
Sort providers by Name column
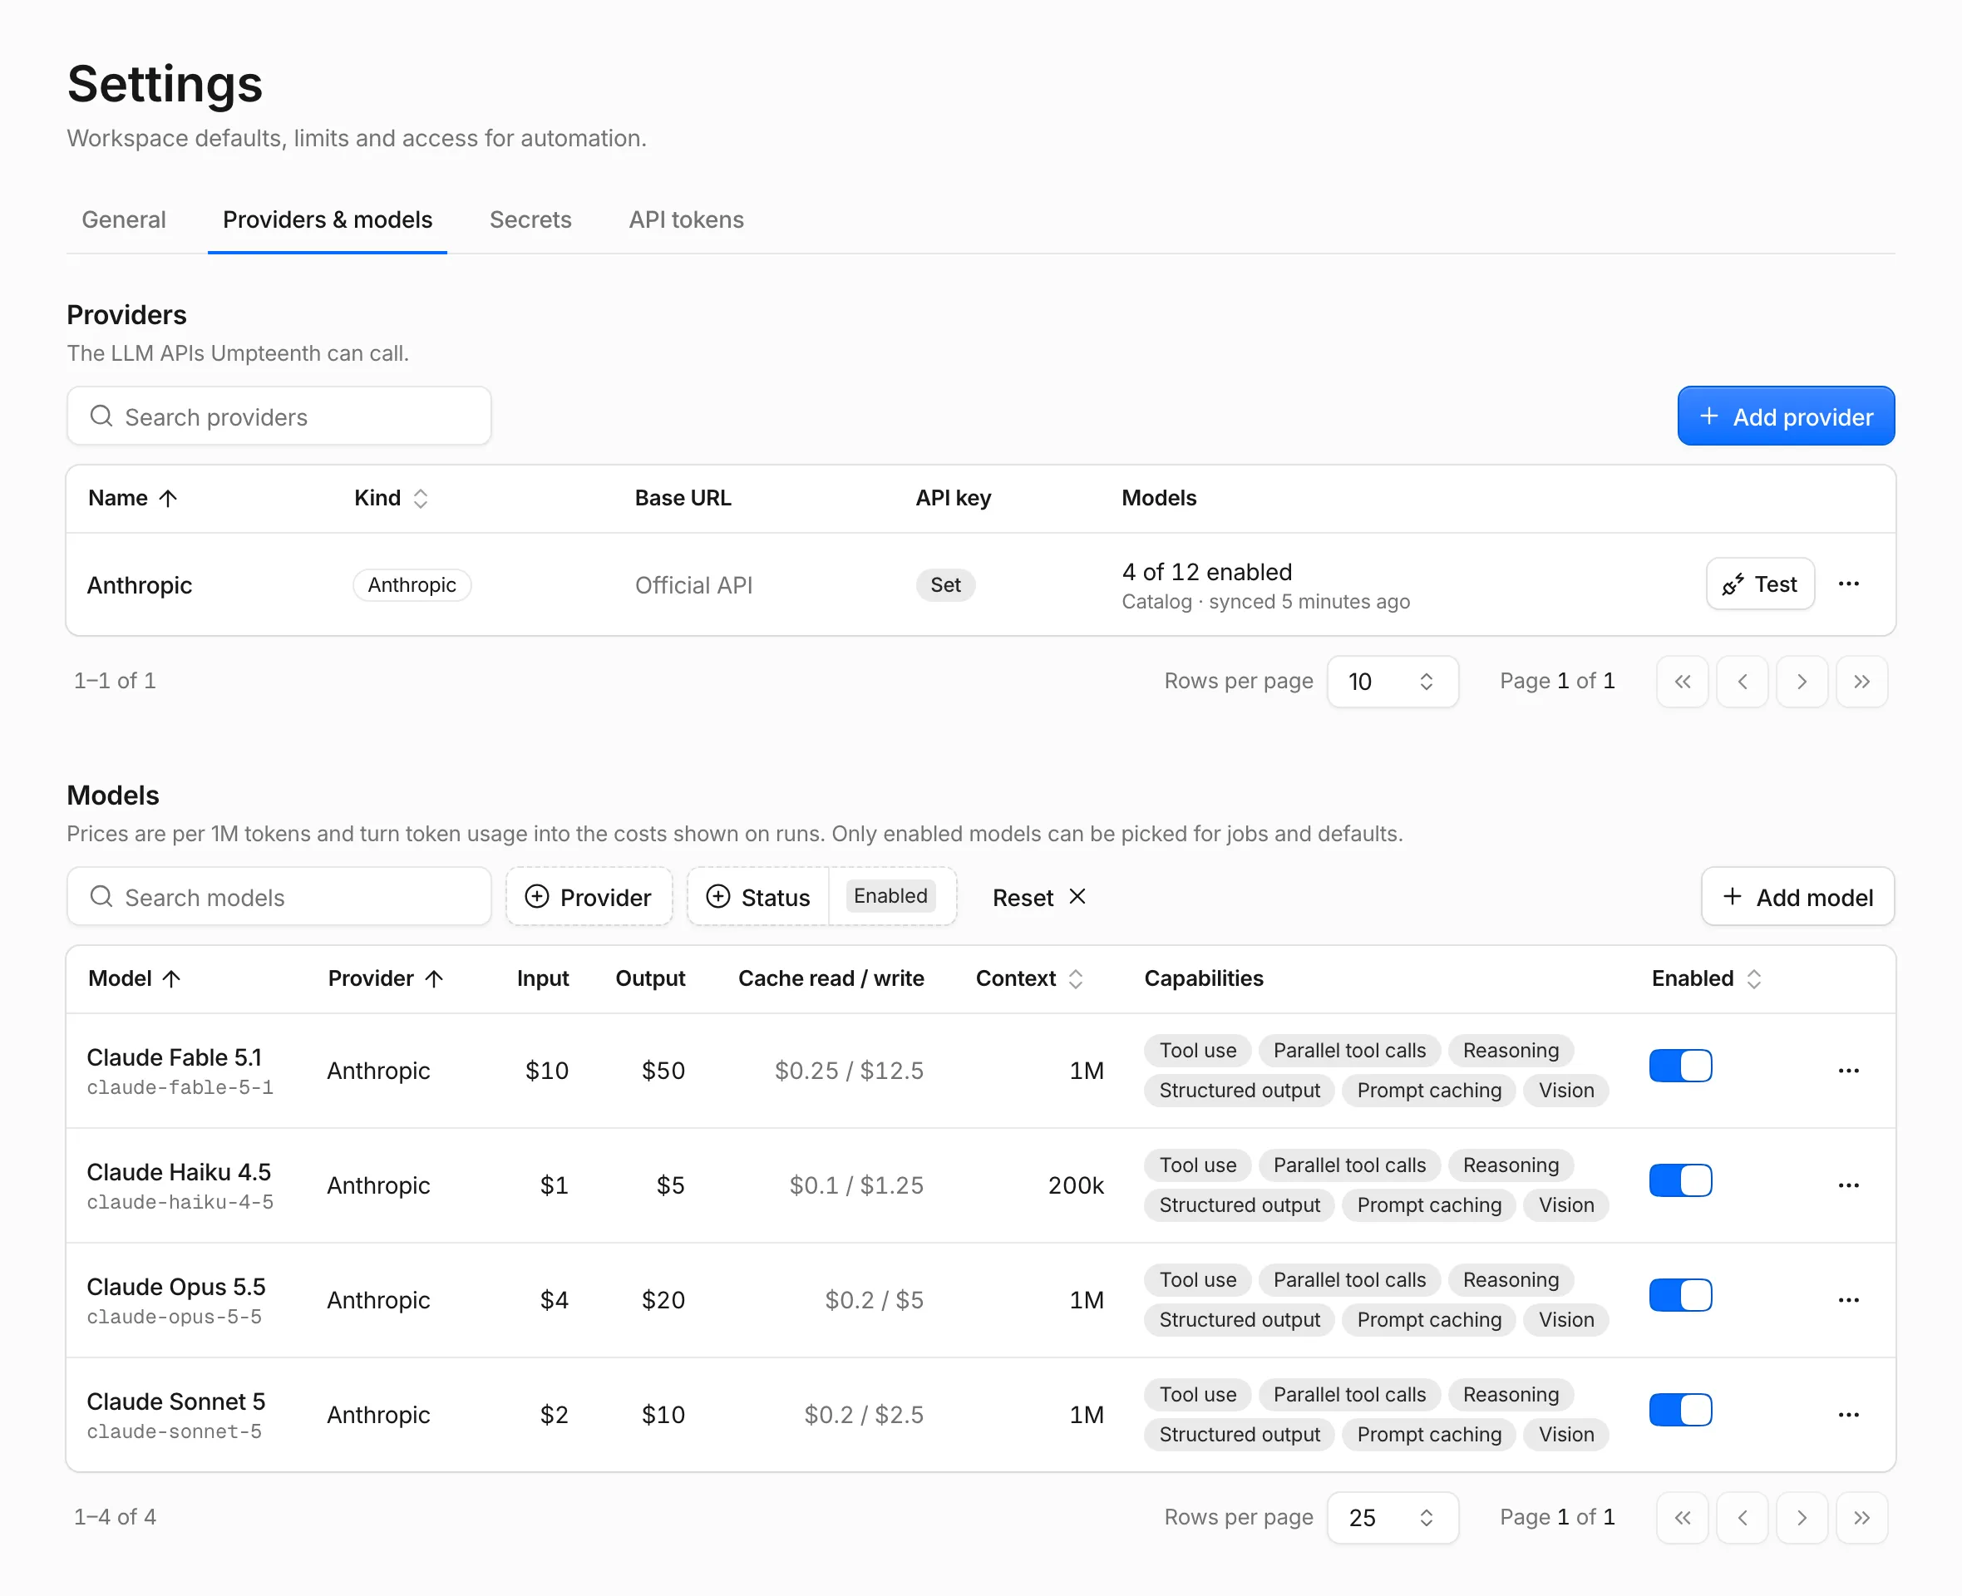(132, 498)
